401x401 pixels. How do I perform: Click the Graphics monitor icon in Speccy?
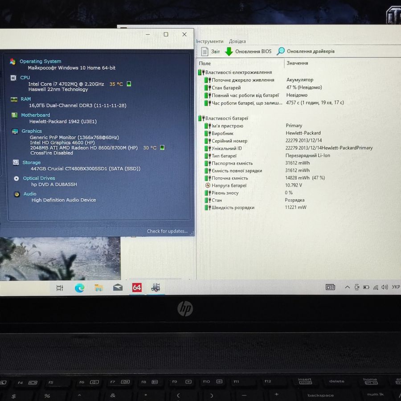[15, 131]
